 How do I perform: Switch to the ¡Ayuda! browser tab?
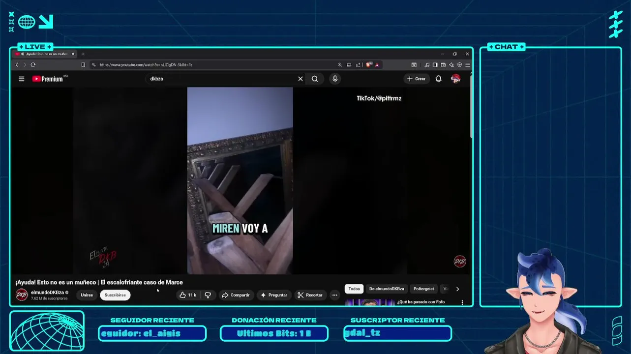43,54
